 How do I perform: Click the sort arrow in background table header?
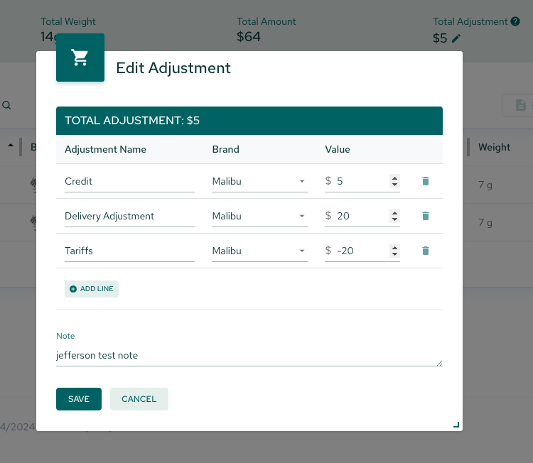point(11,145)
